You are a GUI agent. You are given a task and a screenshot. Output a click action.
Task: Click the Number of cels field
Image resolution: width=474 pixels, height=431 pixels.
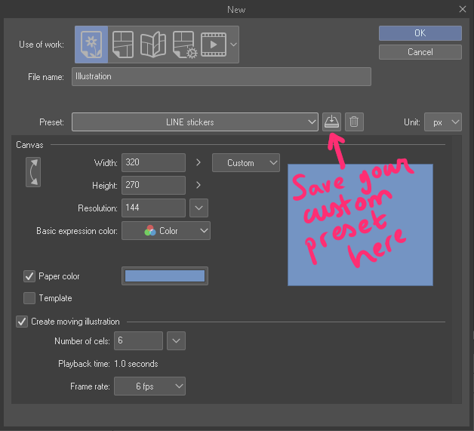(x=138, y=341)
